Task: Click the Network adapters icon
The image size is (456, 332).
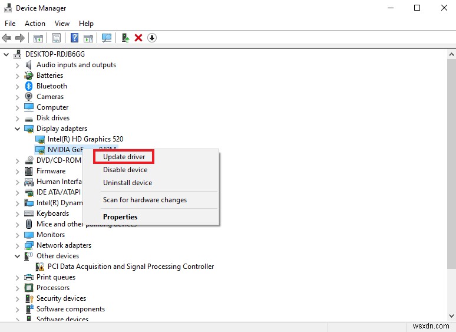Action: [x=29, y=245]
